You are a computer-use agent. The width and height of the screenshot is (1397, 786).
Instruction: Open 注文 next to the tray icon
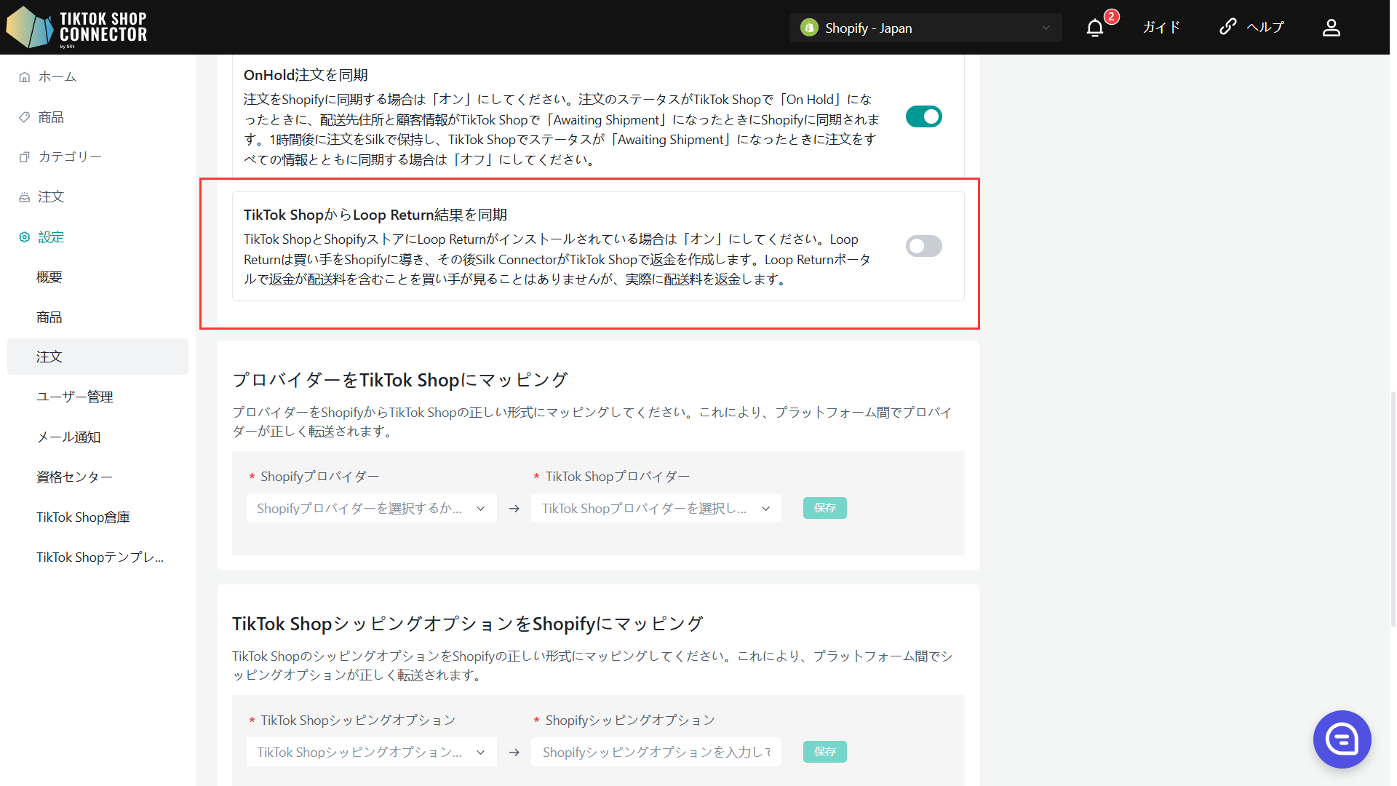pyautogui.click(x=51, y=197)
